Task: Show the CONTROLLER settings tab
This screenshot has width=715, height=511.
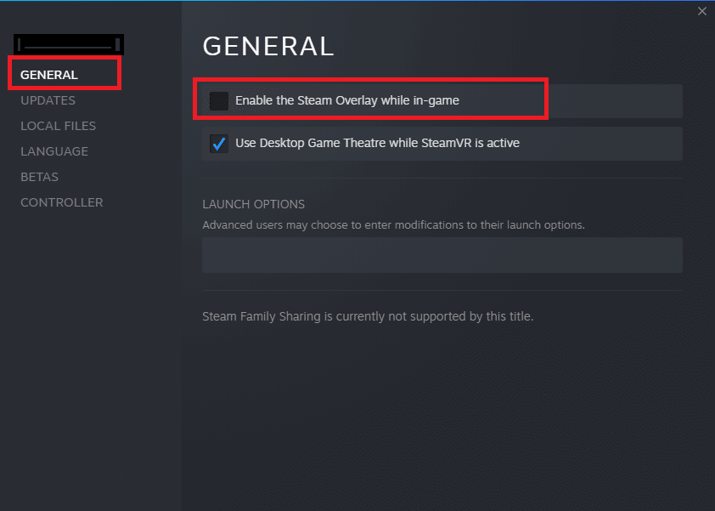Action: 61,202
